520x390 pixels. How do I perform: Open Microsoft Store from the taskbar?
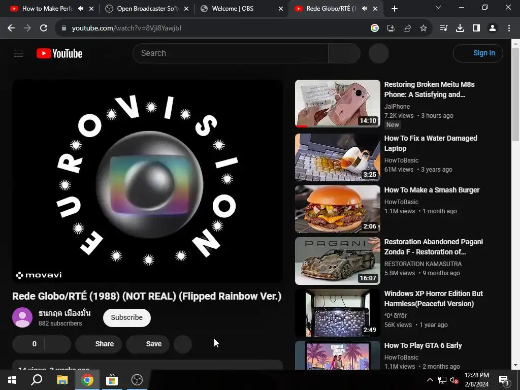tap(112, 380)
